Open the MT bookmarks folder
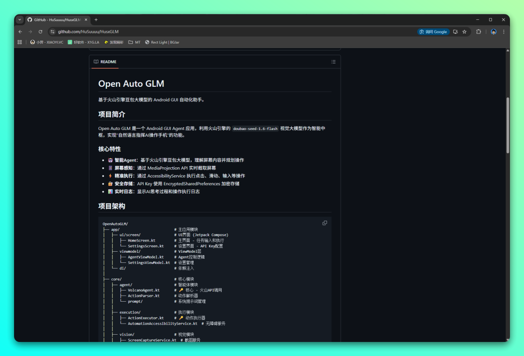The width and height of the screenshot is (524, 356). click(134, 42)
